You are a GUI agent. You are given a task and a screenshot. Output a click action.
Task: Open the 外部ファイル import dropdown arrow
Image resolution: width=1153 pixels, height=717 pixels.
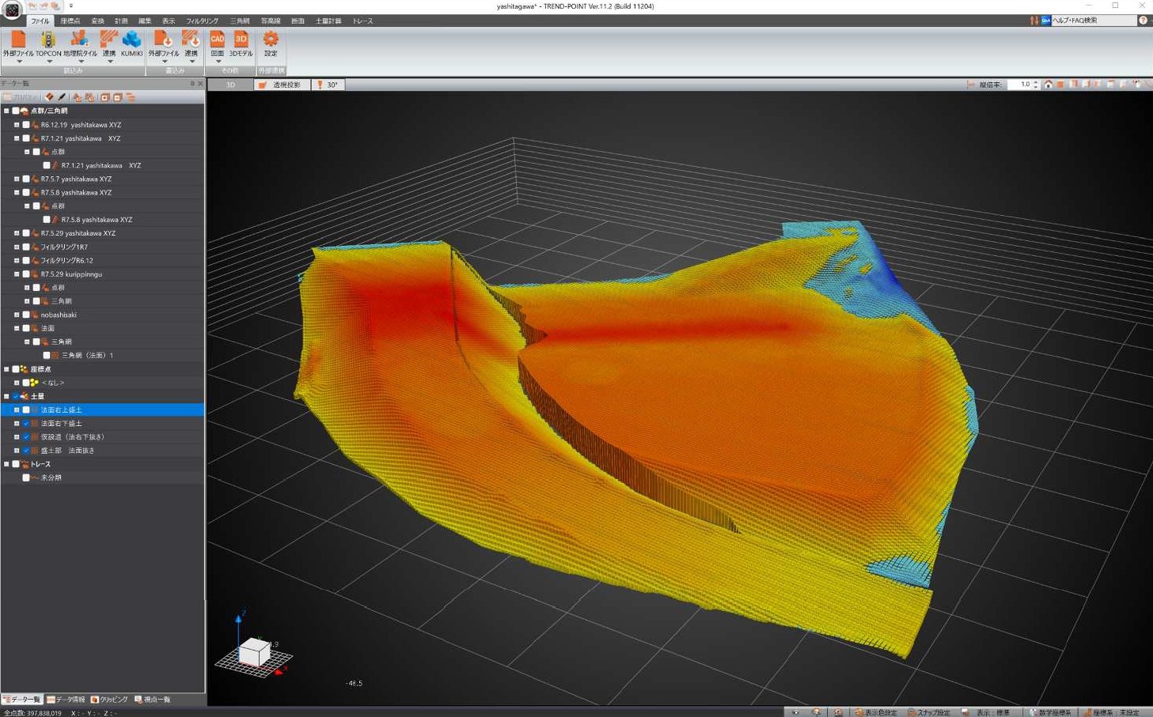coord(19,62)
